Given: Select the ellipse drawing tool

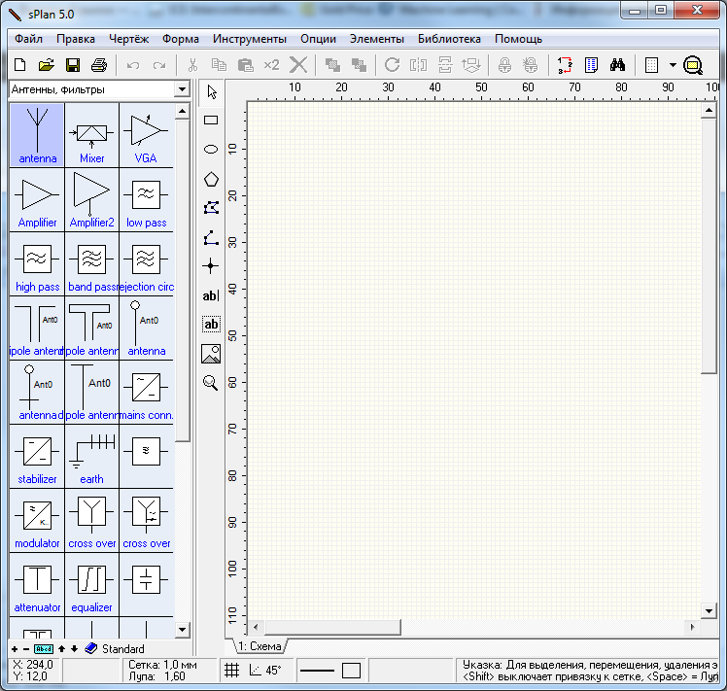Looking at the screenshot, I should click(x=210, y=150).
